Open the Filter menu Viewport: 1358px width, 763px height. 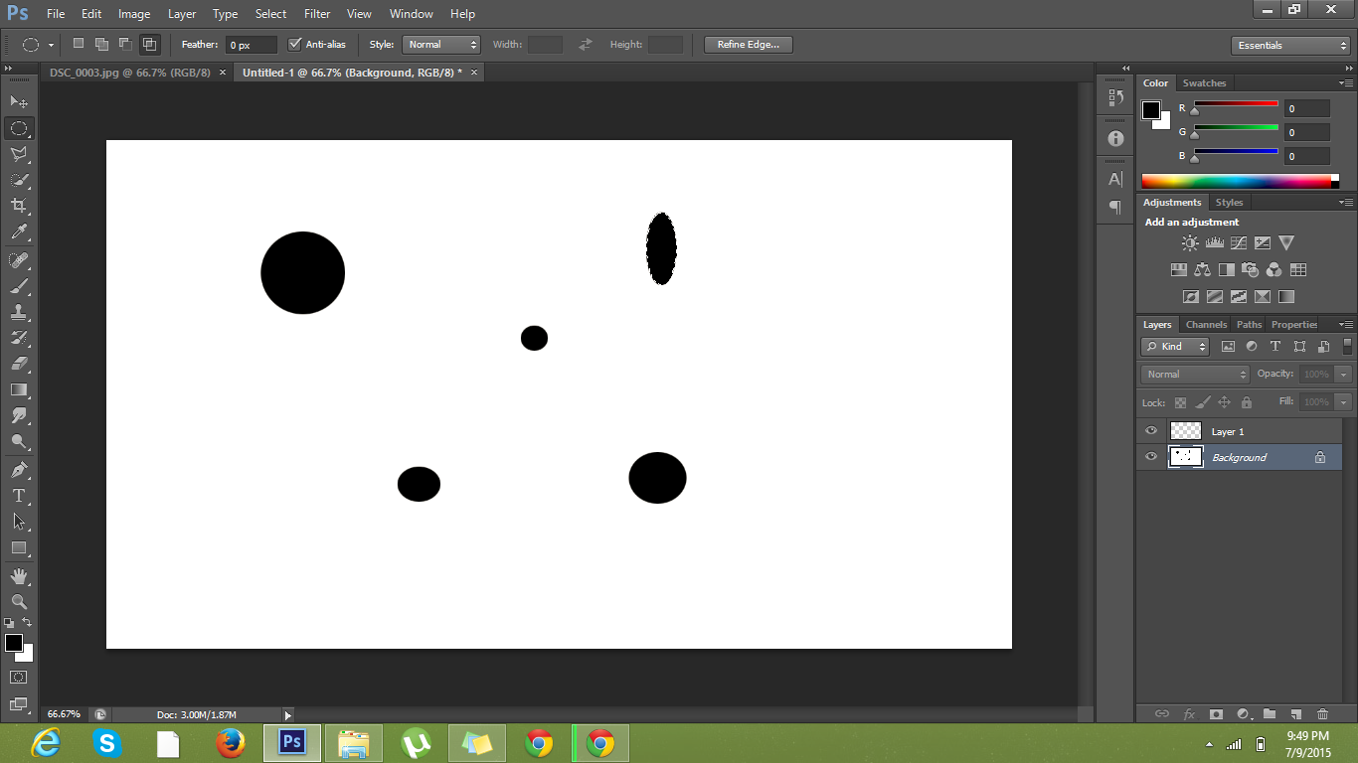click(317, 14)
